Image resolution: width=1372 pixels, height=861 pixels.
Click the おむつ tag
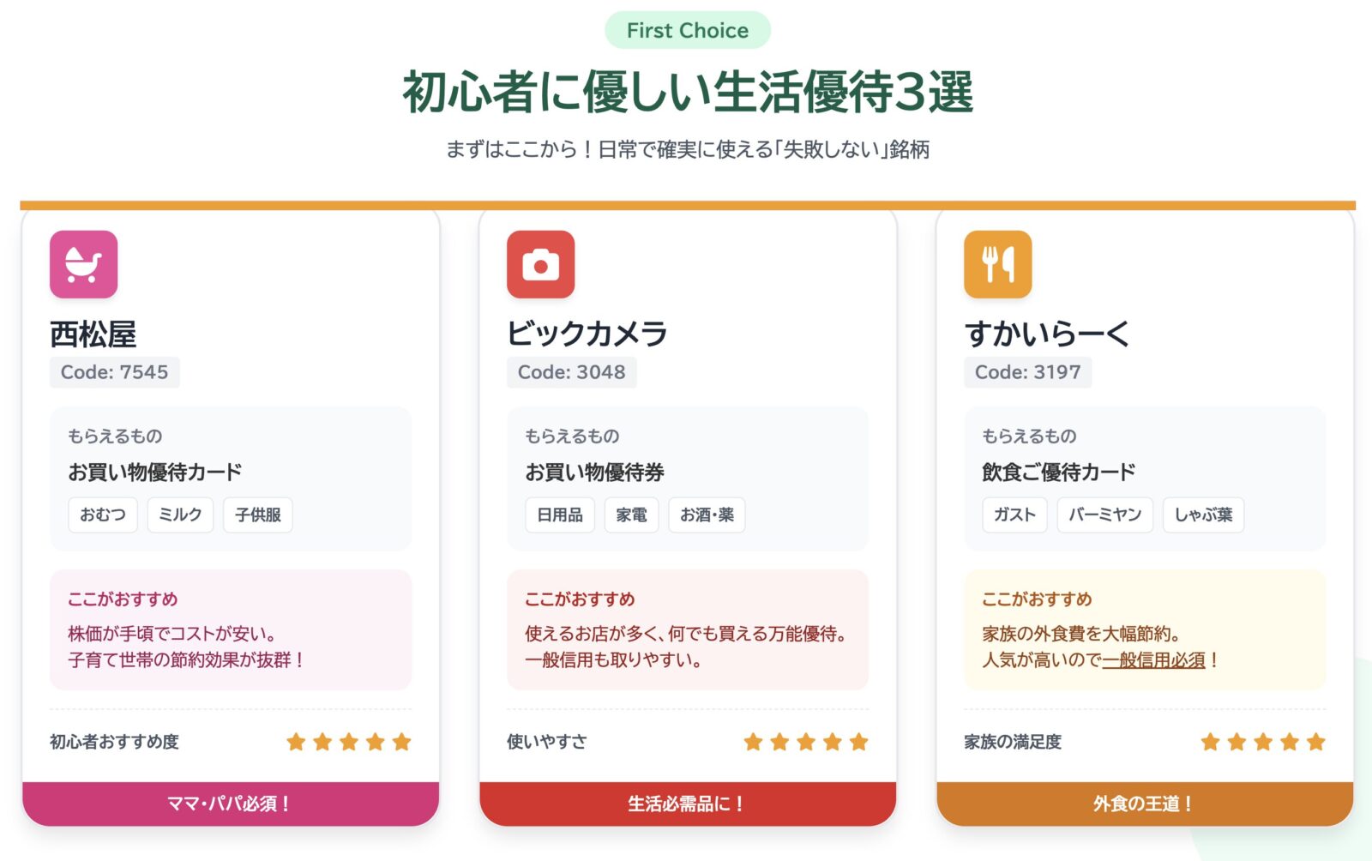pyautogui.click(x=103, y=515)
